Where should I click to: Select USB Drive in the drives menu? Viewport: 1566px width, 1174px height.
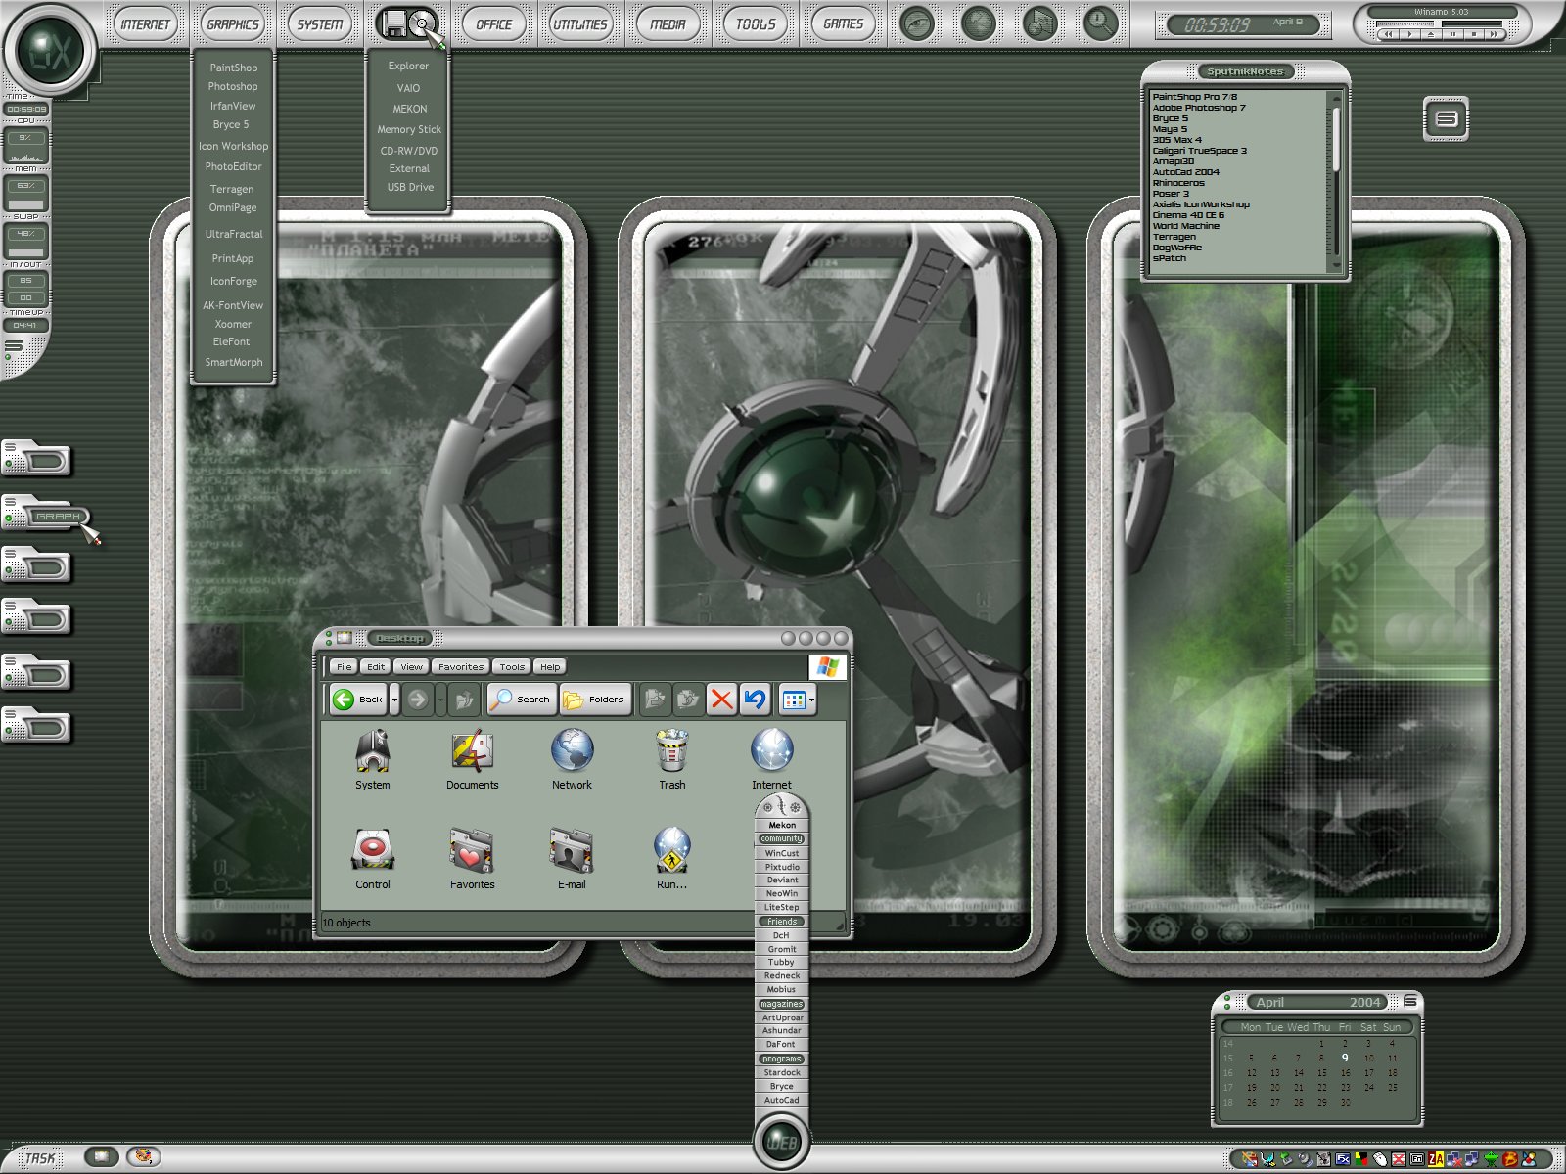409,187
